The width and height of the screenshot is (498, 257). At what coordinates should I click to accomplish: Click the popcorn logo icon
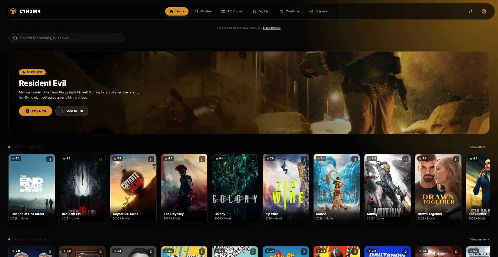[x=13, y=11]
